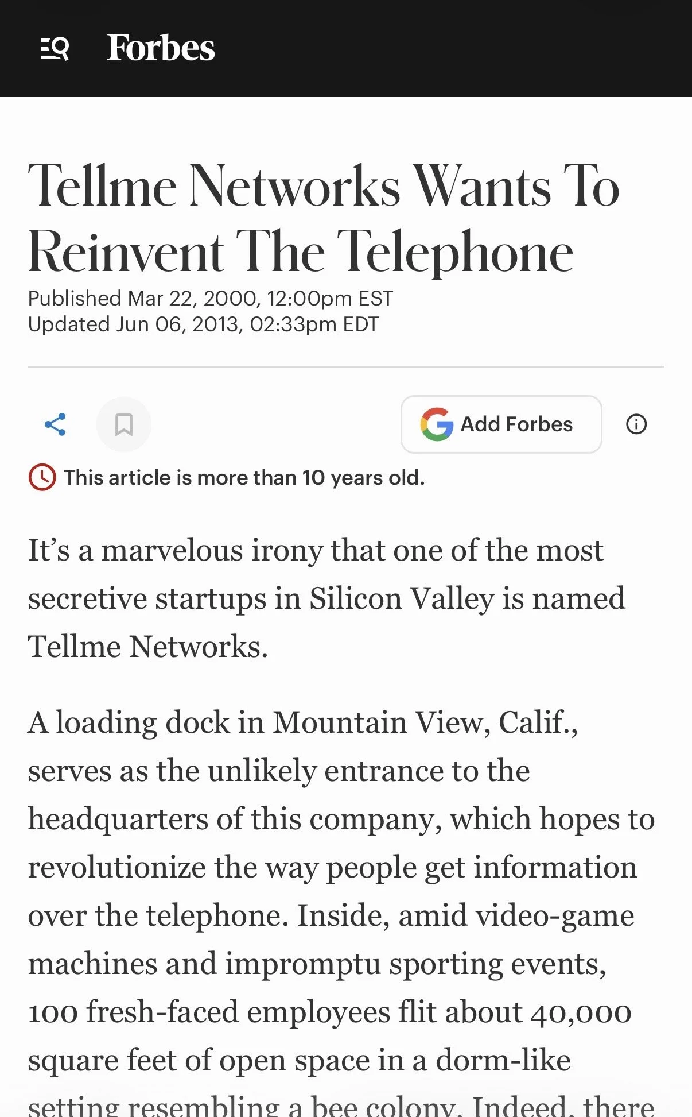Tap the blue share icon
The image size is (692, 1117).
[x=55, y=424]
